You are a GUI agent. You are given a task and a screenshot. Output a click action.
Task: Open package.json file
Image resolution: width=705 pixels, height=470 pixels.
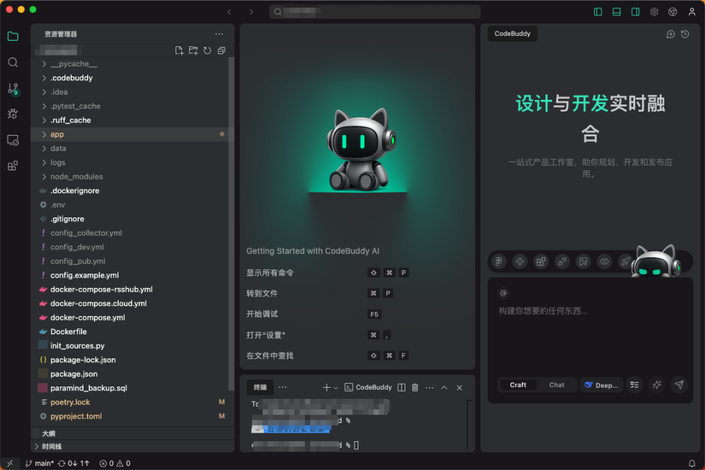point(133,374)
